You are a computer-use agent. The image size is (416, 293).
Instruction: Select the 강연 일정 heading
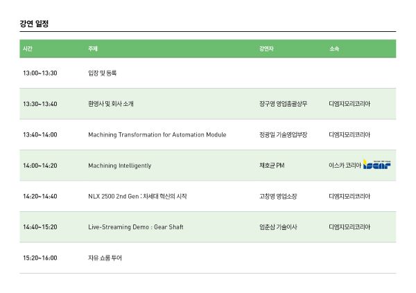[x=34, y=24]
